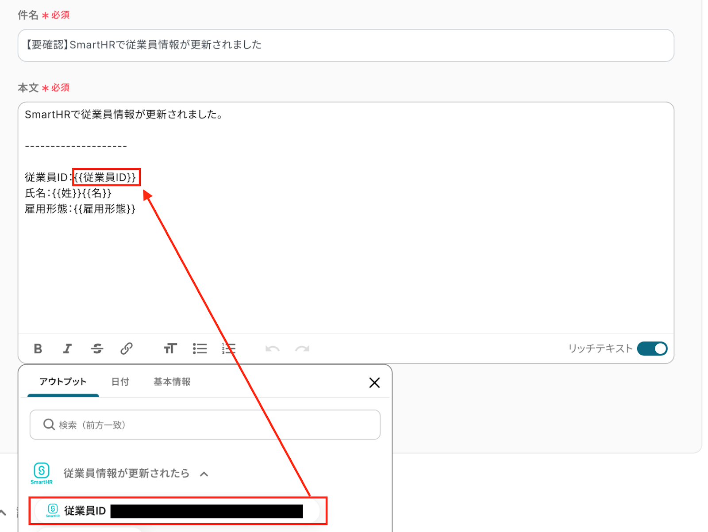Click the リッチテキスト label
This screenshot has width=708, height=532.
[600, 348]
